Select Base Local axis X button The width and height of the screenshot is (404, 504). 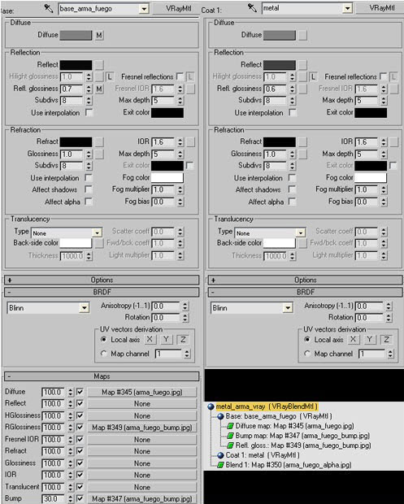[x=150, y=340]
